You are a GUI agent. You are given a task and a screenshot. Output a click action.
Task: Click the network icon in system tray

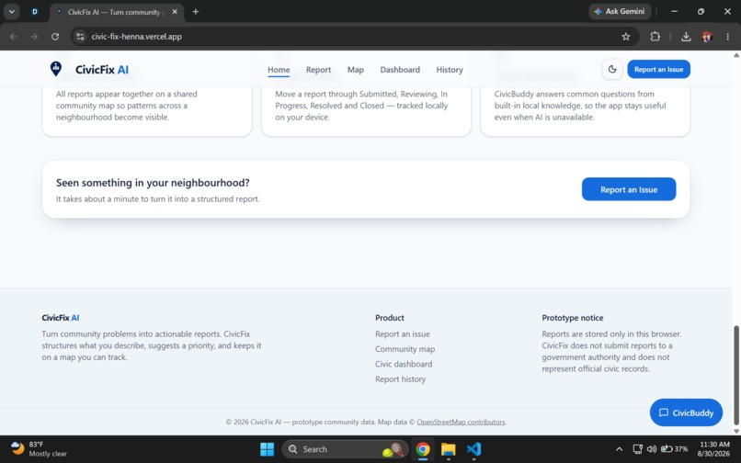pos(637,449)
